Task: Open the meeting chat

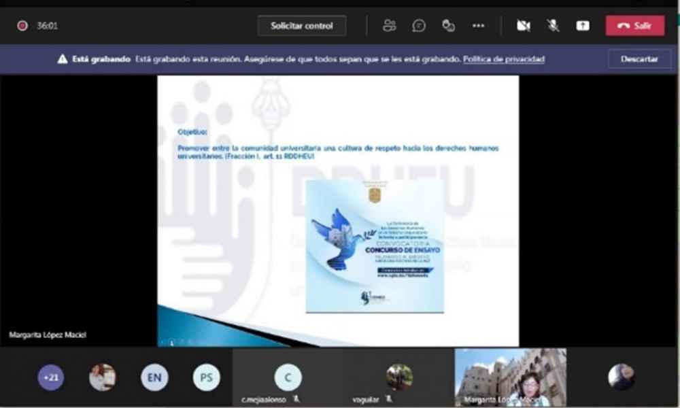Action: pos(419,26)
